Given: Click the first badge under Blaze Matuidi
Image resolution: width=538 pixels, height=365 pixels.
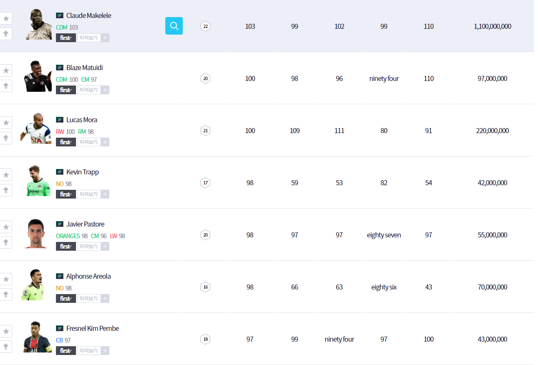Looking at the screenshot, I should 66,90.
